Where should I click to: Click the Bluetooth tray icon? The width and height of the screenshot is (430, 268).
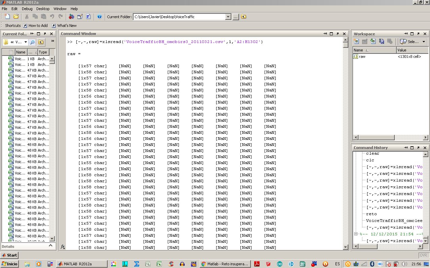[372, 264]
